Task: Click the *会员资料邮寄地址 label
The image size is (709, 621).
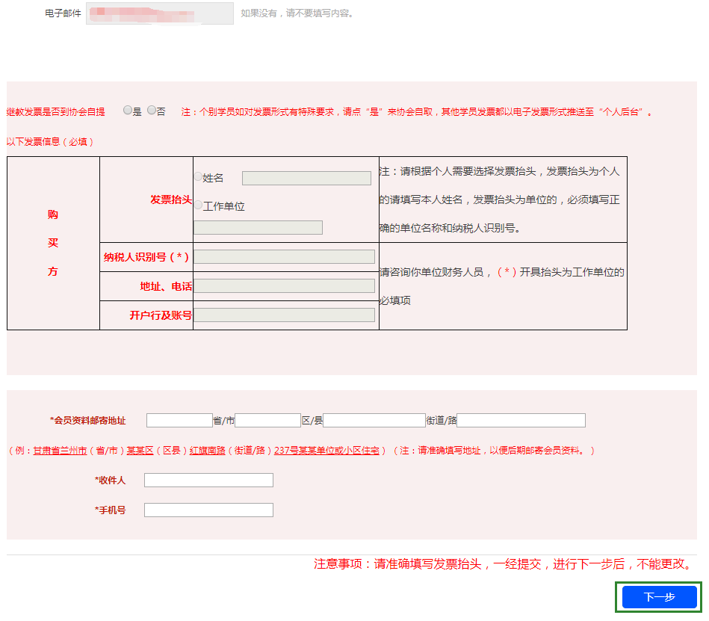Action: click(x=87, y=421)
